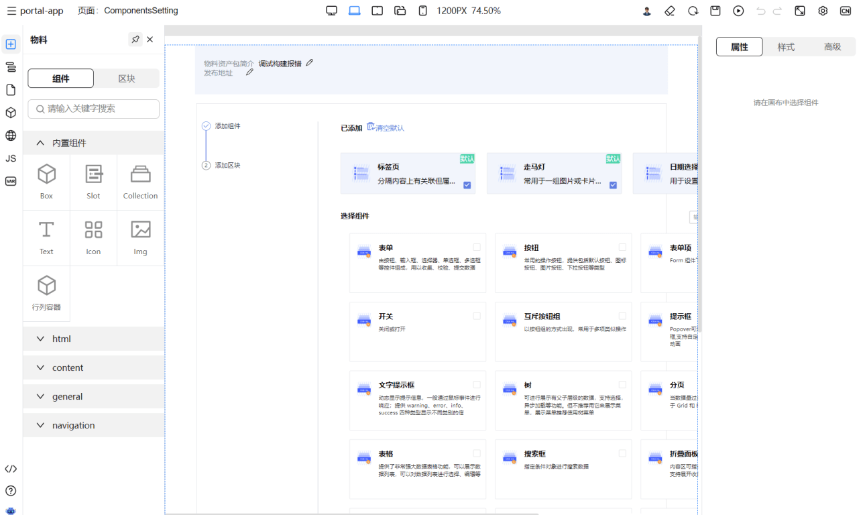Click the save icon in the toolbar

coord(715,11)
